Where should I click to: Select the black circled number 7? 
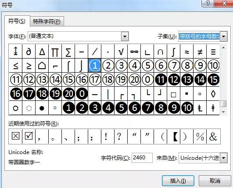(x=147, y=107)
